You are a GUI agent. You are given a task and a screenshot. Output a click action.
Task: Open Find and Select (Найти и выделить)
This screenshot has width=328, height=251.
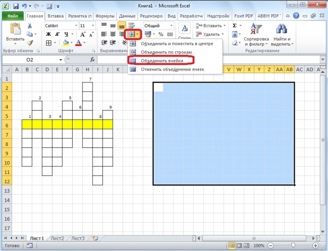point(282,35)
